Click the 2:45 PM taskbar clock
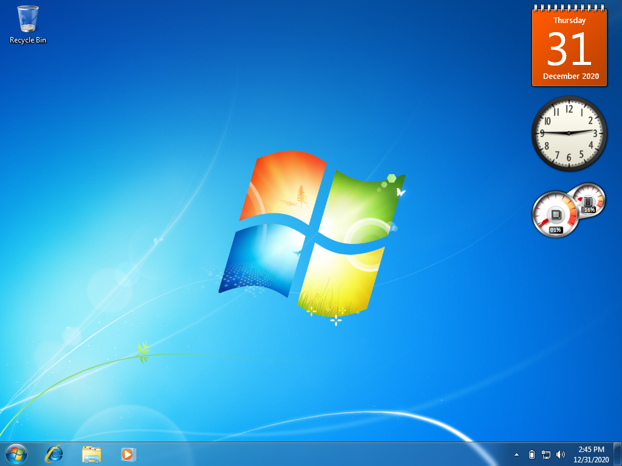The height and width of the screenshot is (466, 622). (591, 450)
